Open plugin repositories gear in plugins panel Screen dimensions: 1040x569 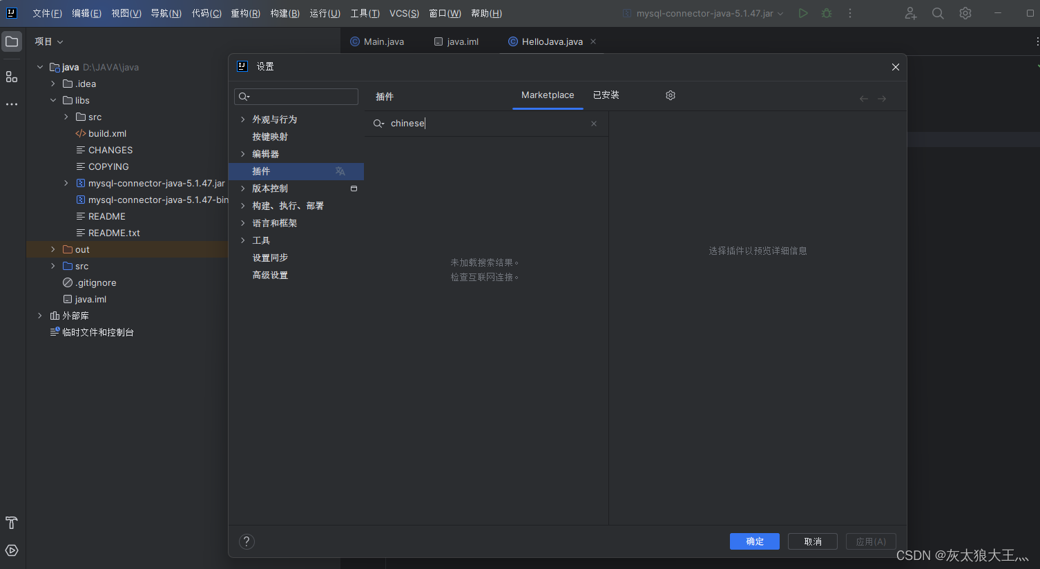[x=670, y=95]
